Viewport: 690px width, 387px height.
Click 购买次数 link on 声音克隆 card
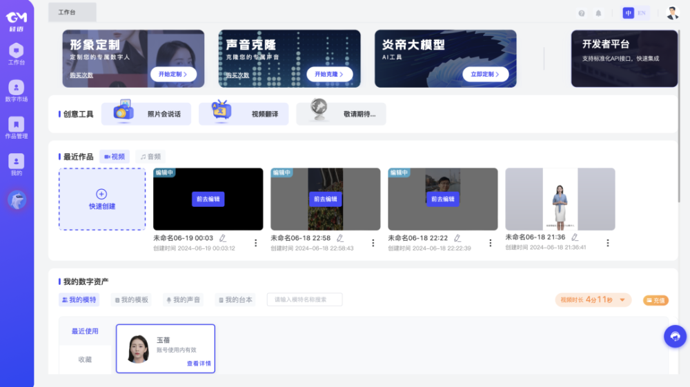[237, 75]
